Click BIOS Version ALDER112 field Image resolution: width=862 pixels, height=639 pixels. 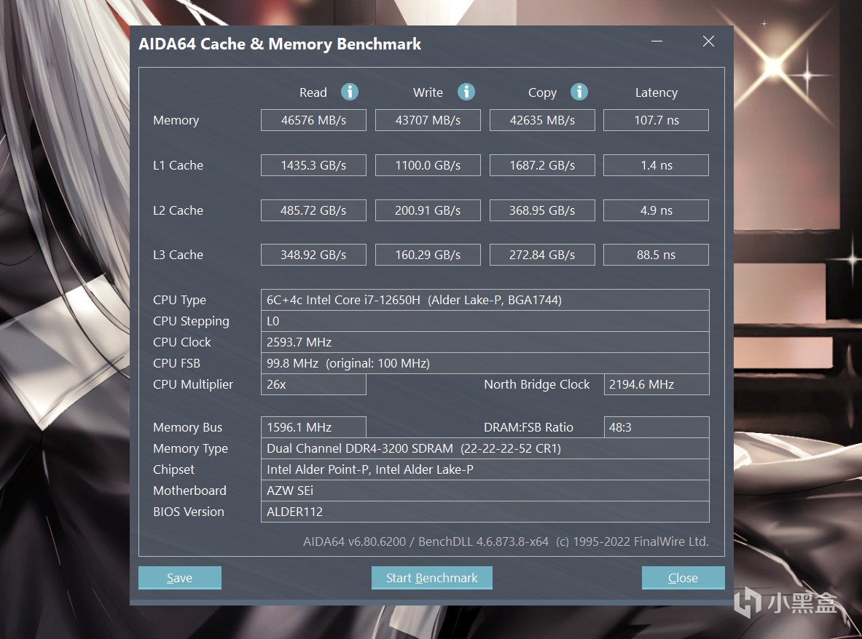coord(485,512)
